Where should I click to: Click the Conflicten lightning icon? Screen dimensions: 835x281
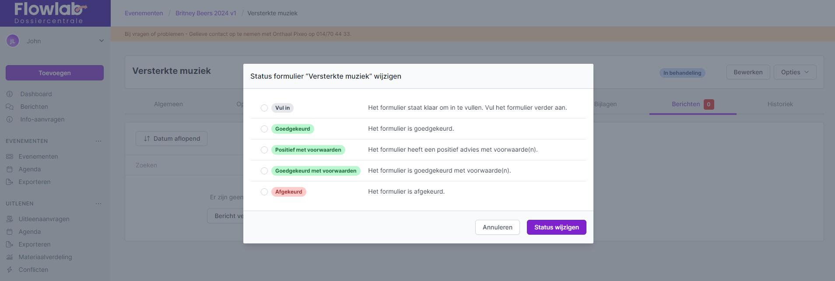coord(10,270)
